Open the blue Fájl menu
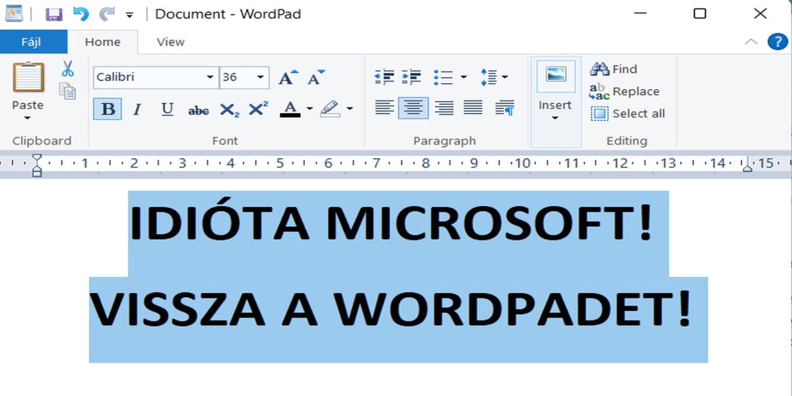 click(33, 41)
